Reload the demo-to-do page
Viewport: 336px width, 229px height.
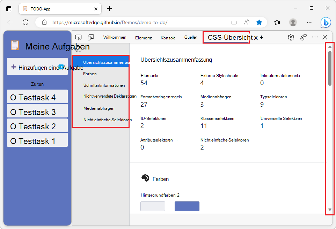pyautogui.click(x=25, y=22)
